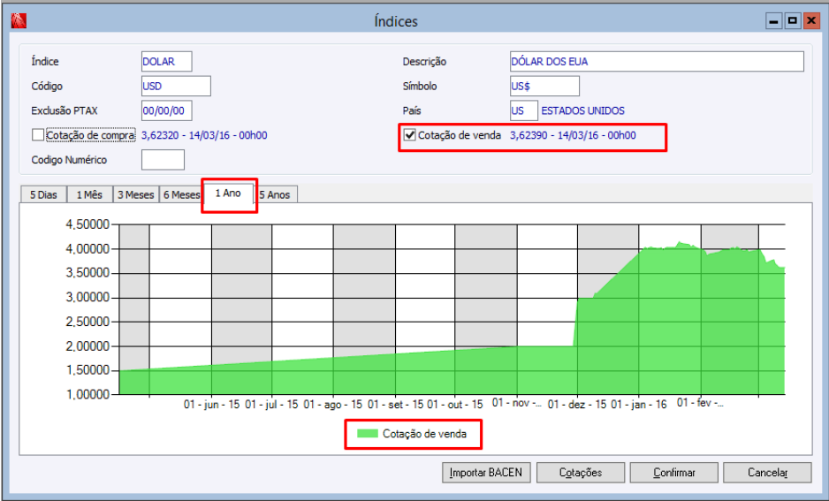The image size is (829, 501).
Task: Close the Índices window
Action: [811, 21]
